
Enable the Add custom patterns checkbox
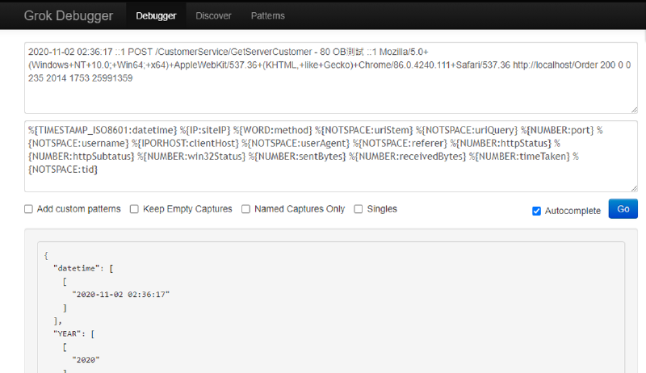29,209
